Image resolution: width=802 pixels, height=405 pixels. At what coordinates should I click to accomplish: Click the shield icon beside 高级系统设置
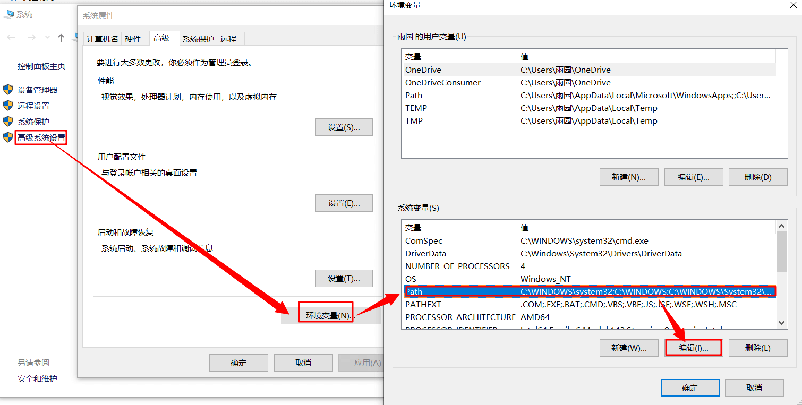[x=8, y=137]
